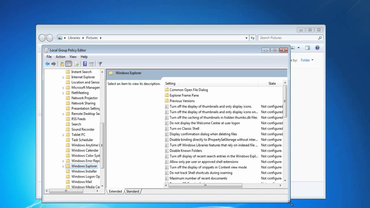Screen dimensions: 370x208
Task: Select Display confirmation dialog when deleting files
Action: [x=203, y=134]
